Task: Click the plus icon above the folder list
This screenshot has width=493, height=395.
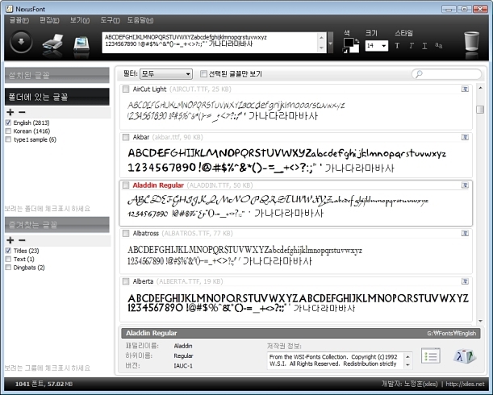Action: [x=10, y=112]
